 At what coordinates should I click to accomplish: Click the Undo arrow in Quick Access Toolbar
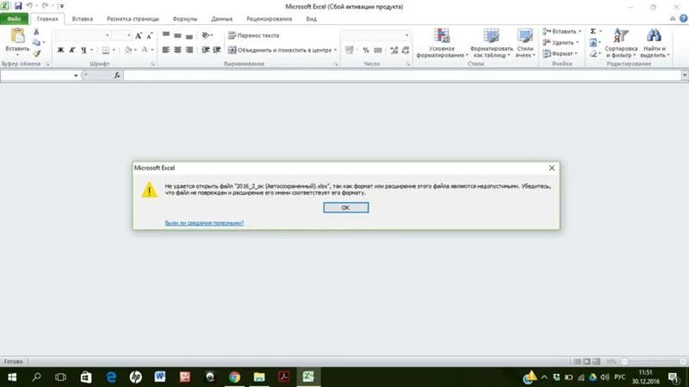pyautogui.click(x=29, y=6)
